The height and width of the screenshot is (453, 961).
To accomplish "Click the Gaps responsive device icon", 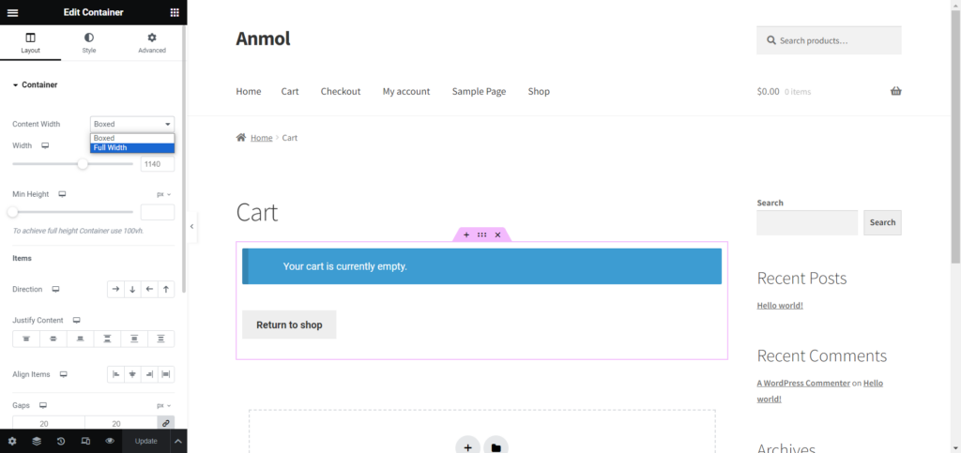I will (x=43, y=405).
